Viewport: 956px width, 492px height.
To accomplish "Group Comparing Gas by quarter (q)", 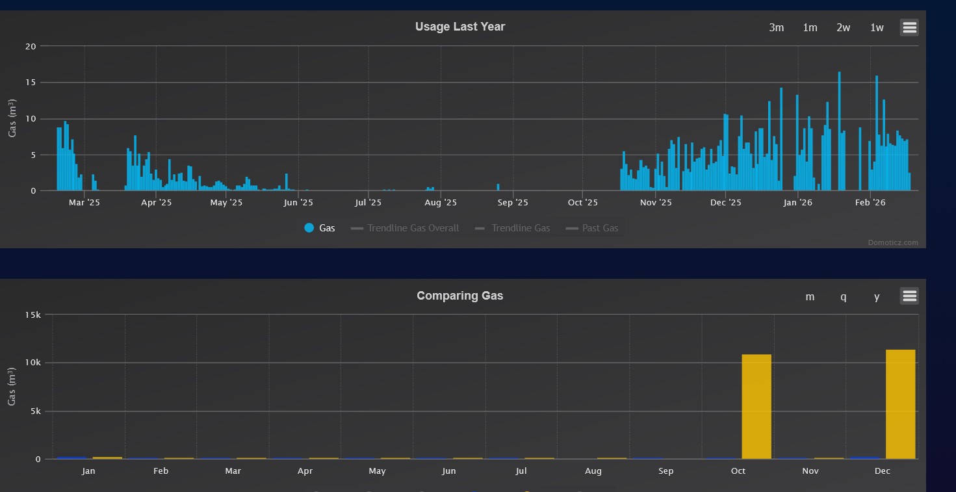I will [x=843, y=296].
